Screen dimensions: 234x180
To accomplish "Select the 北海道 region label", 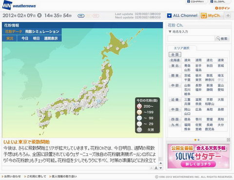I will [175, 60].
